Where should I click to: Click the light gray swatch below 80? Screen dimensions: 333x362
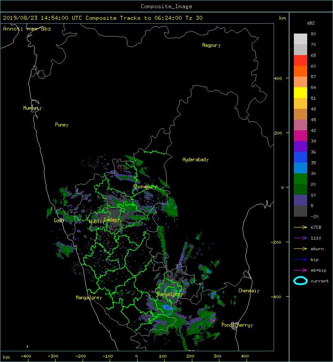[x=300, y=39]
